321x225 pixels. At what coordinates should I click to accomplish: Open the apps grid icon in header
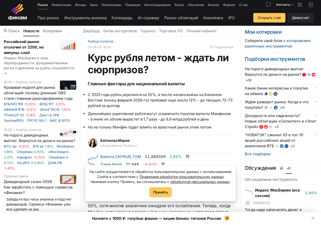299,5
